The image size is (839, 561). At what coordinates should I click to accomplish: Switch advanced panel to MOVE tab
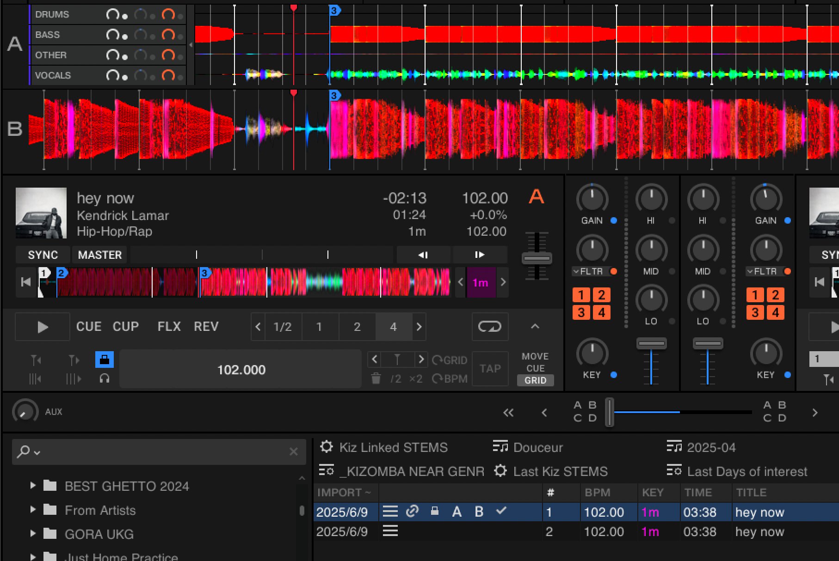click(535, 356)
